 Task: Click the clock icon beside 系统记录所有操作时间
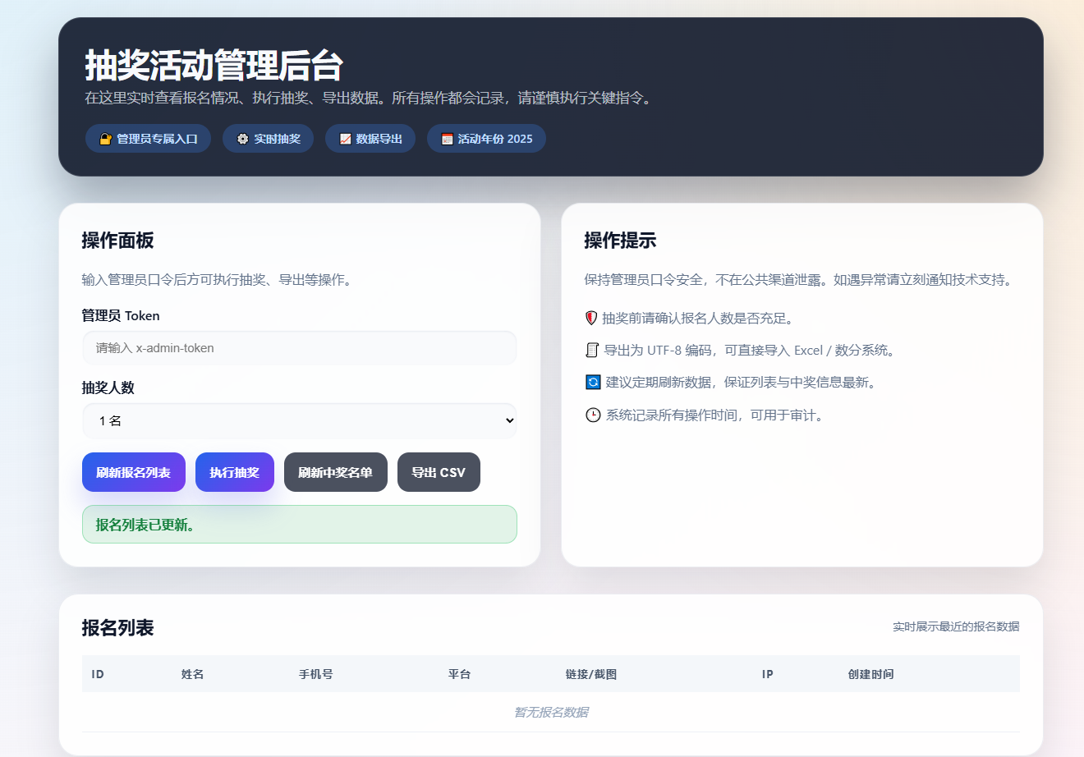[x=593, y=415]
